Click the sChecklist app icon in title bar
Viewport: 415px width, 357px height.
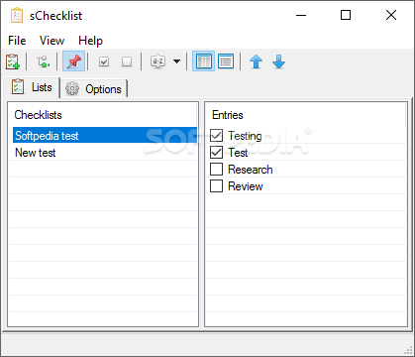[x=17, y=16]
